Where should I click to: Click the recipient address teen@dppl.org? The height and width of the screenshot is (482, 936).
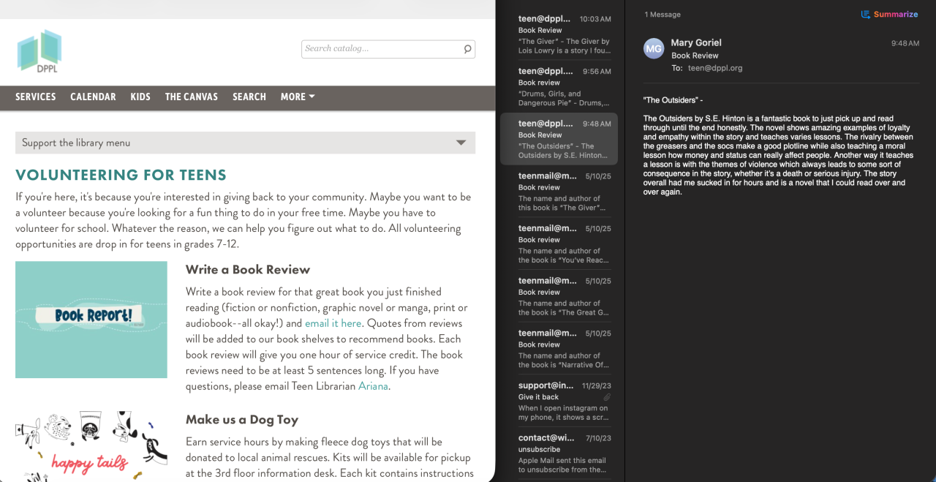(x=715, y=68)
